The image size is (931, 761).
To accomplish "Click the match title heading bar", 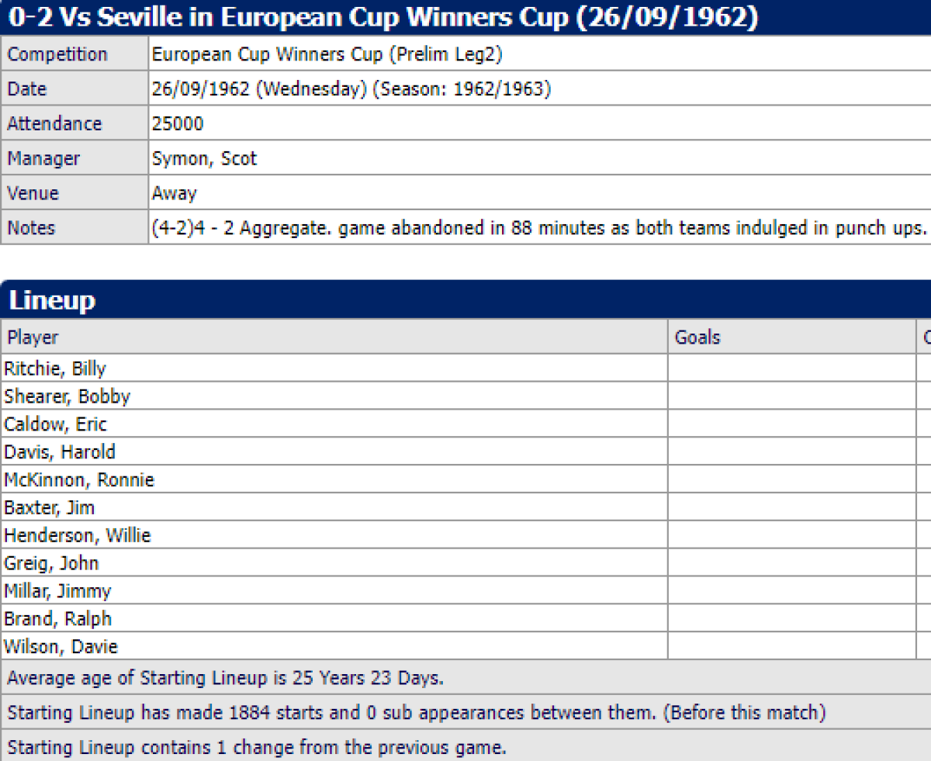I will (384, 17).
